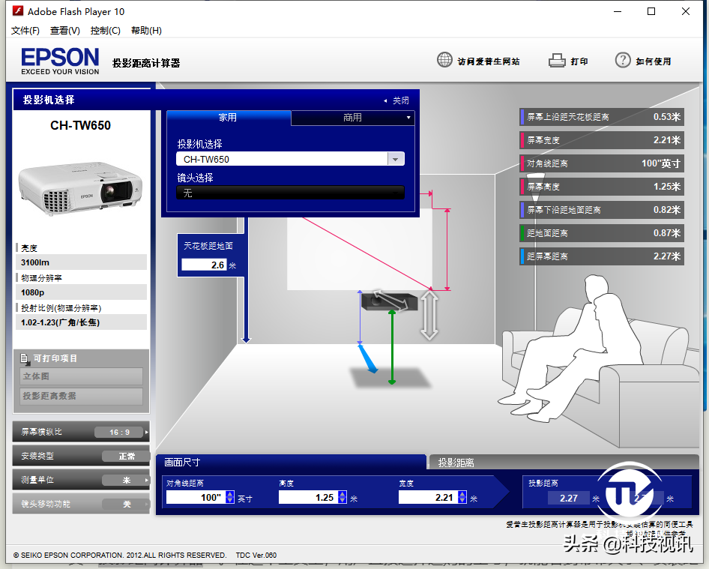This screenshot has width=709, height=569.
Task: Click the 对角线距离 slider marker at 100 英寸
Action: click(x=535, y=176)
